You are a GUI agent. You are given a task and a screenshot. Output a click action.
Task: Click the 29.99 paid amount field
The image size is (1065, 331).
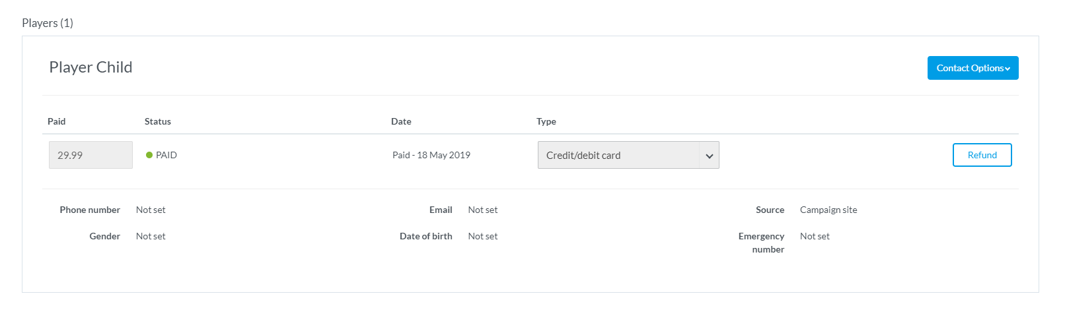tap(91, 155)
